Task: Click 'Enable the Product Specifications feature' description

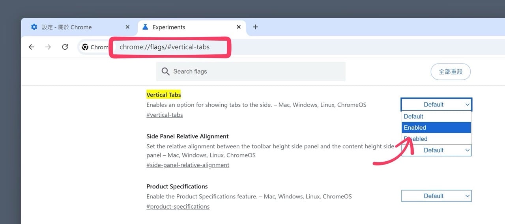Action: point(249,196)
